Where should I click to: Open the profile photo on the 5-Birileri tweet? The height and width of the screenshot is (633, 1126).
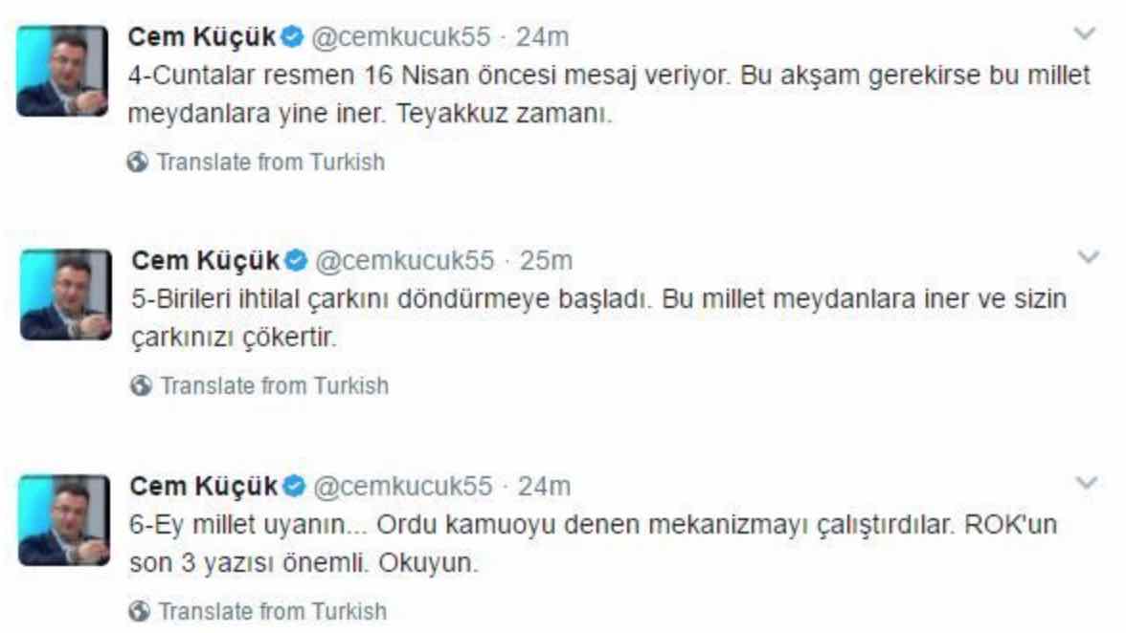65,295
